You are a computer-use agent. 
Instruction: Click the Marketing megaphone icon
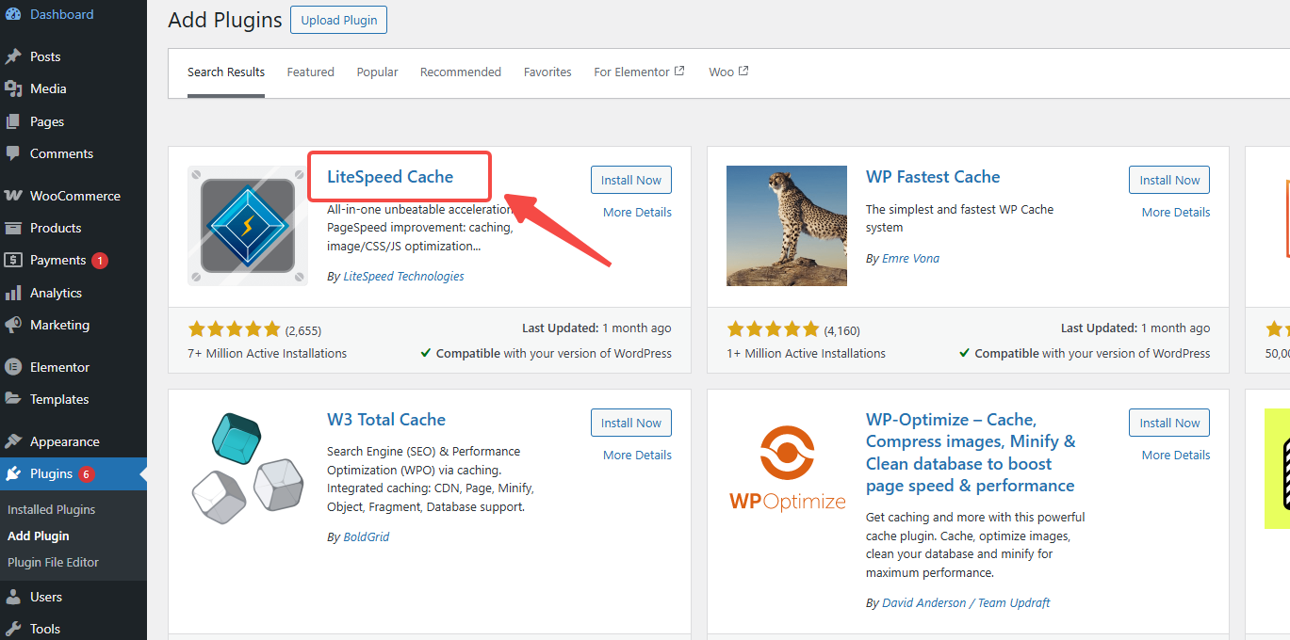point(13,325)
